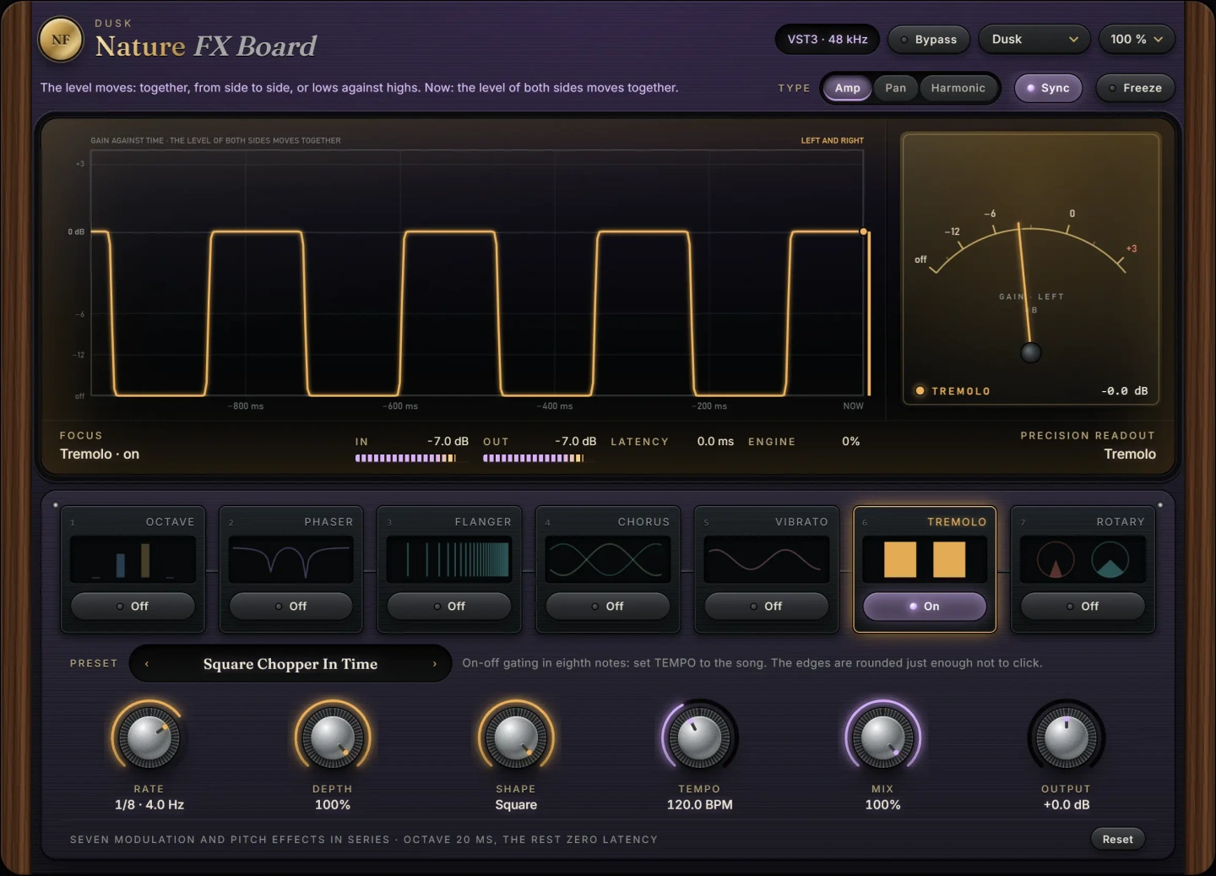The height and width of the screenshot is (876, 1216).
Task: Click the Shape knob
Action: pyautogui.click(x=516, y=737)
